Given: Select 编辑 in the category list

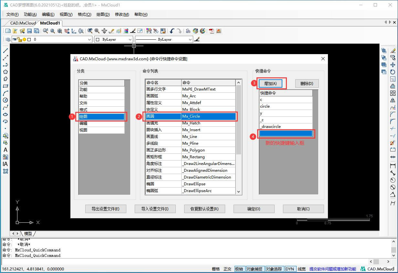Looking at the screenshot, I should [x=101, y=123].
